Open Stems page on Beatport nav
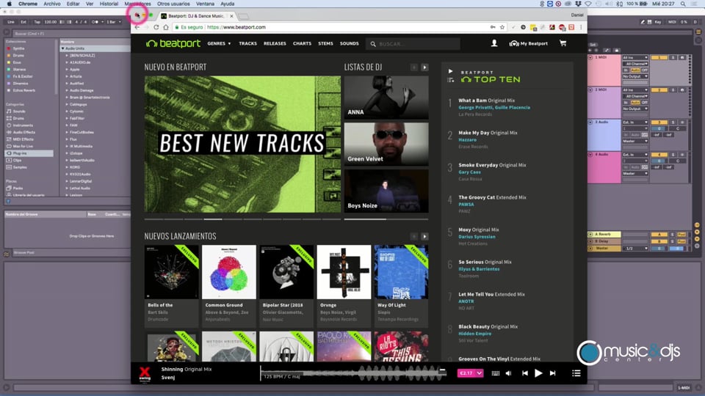 pyautogui.click(x=325, y=43)
